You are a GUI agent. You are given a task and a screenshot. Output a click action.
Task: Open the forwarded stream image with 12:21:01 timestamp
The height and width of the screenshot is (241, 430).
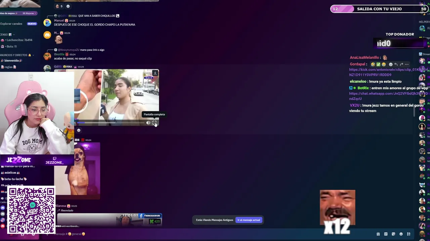[x=110, y=220]
